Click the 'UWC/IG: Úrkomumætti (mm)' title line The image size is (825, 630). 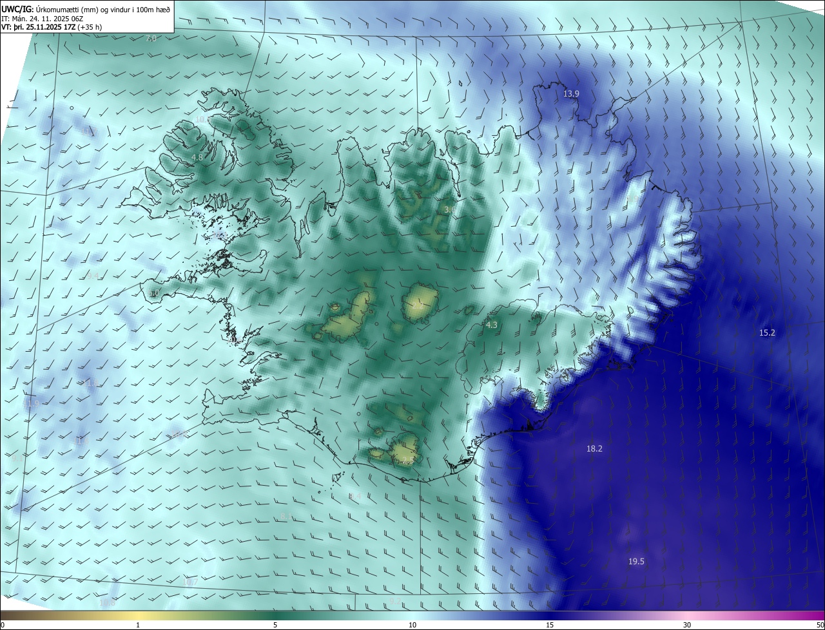[86, 9]
